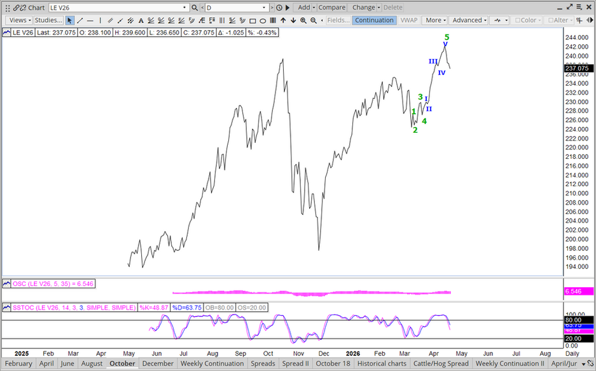The image size is (596, 371).
Task: Click the up arrow marker tool
Action: coord(283,20)
